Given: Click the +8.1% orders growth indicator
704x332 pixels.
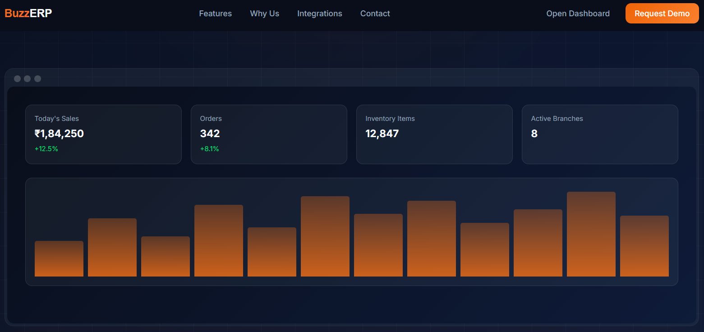Looking at the screenshot, I should coord(209,149).
